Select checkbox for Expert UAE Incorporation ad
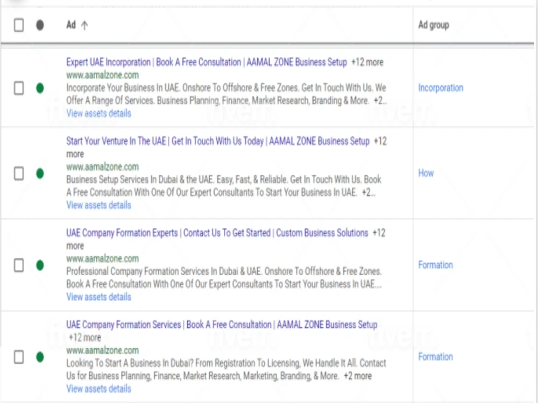538x403 pixels. pos(19,88)
